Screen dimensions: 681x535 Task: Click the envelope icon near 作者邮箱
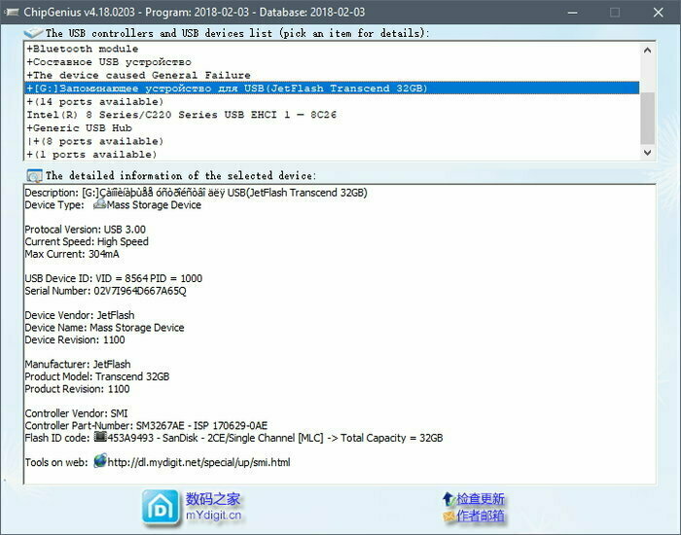point(448,516)
